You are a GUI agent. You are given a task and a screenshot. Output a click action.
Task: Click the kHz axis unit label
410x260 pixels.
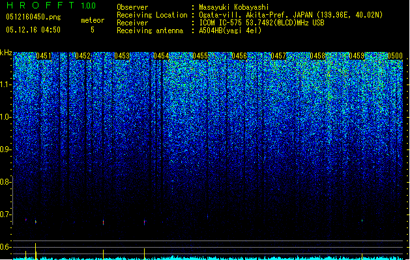(x=6, y=53)
